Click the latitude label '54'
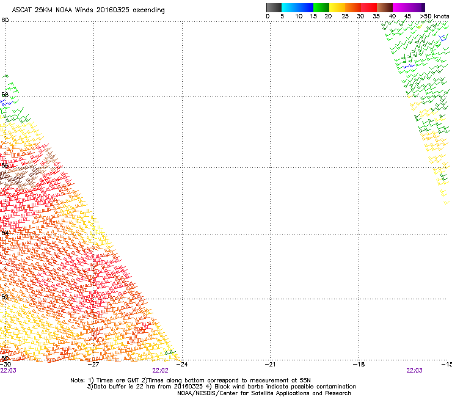Image resolution: width=452 pixels, height=397 pixels. 5,233
